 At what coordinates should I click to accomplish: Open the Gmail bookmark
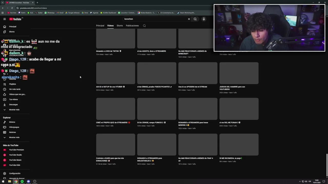[60, 13]
